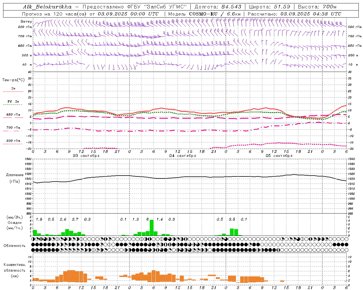Click the 1.3 precipitation value
The image size is (363, 290).
pyautogui.click(x=136, y=219)
